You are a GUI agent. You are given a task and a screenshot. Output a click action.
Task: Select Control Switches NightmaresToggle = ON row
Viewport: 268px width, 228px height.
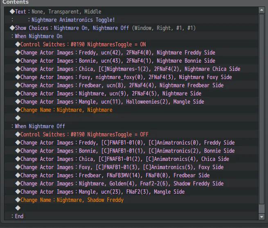point(131,44)
